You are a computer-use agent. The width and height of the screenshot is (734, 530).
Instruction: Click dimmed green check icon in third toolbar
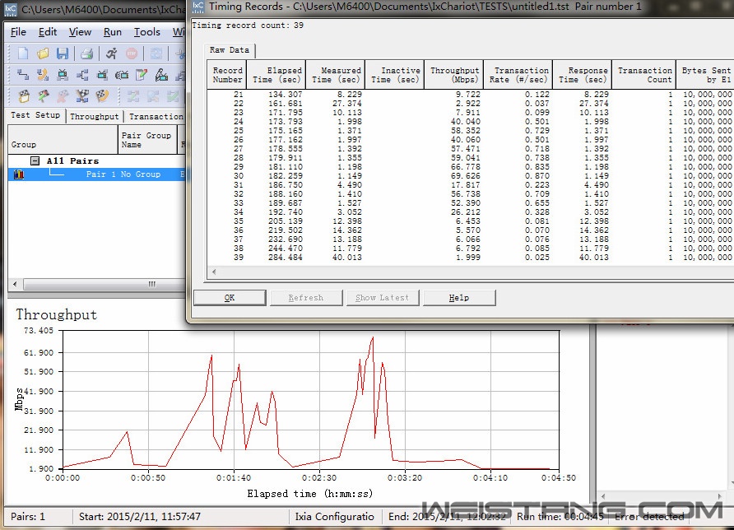pyautogui.click(x=173, y=96)
